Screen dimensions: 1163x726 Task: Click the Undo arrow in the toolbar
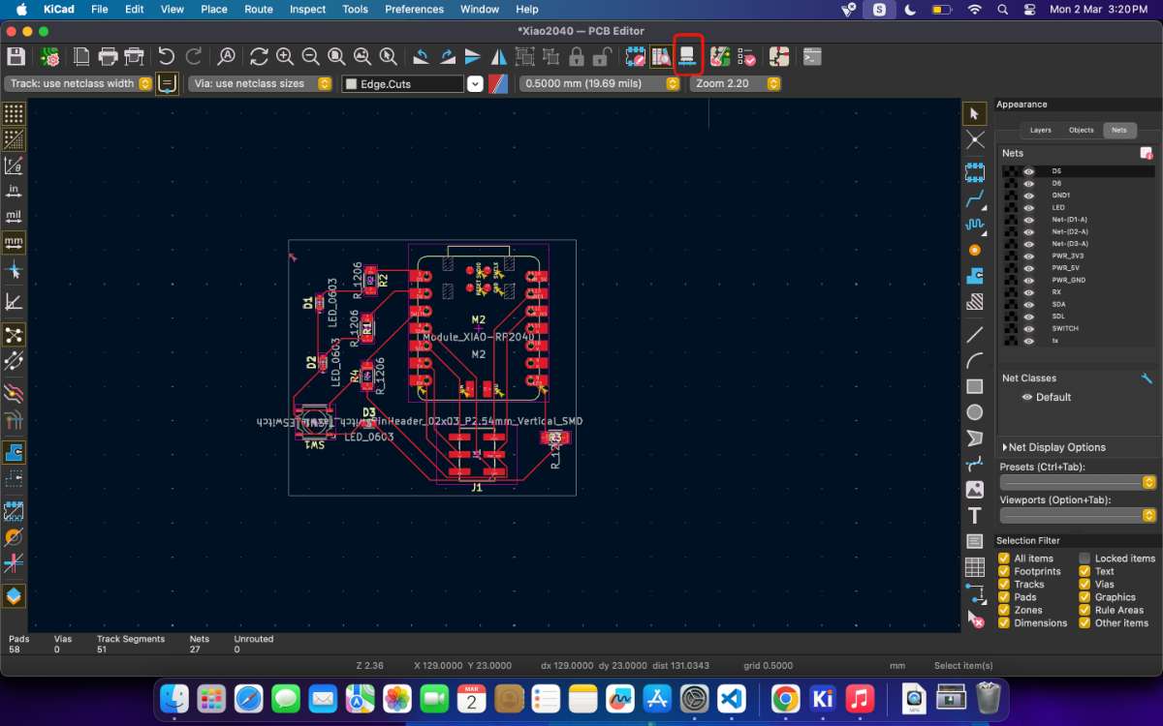pyautogui.click(x=167, y=57)
